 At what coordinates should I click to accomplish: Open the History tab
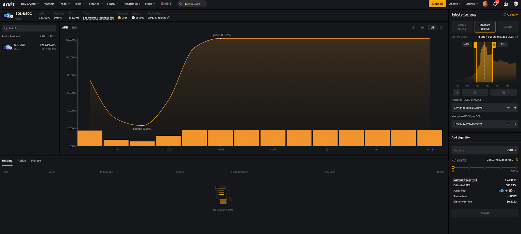(36, 161)
